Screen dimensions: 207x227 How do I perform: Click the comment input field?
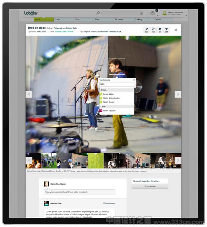pos(79,192)
